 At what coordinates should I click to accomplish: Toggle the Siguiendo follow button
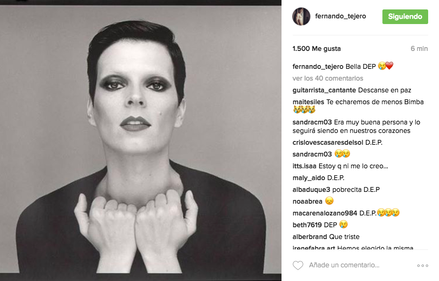(405, 17)
